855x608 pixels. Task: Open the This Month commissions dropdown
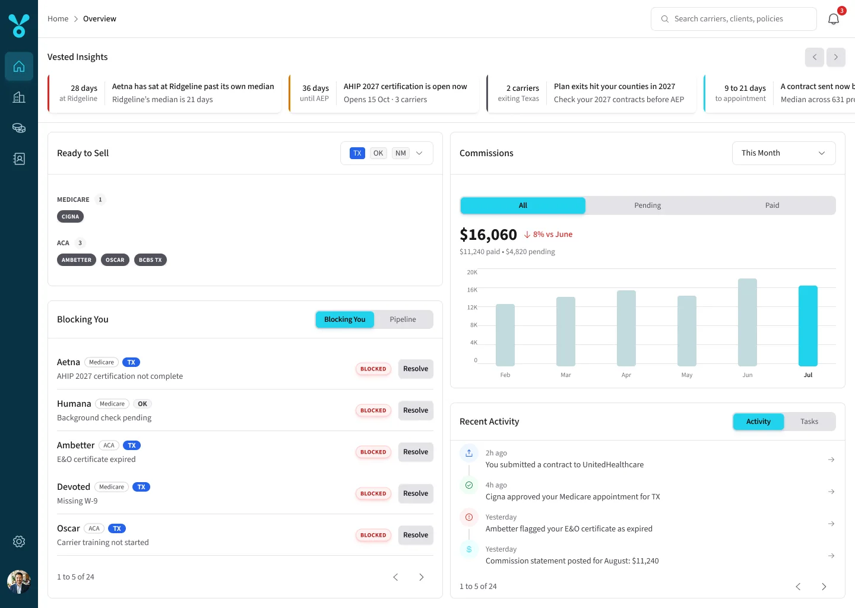[x=784, y=153]
